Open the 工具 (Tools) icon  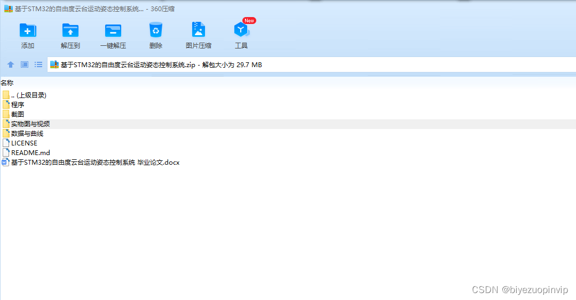pos(241,30)
